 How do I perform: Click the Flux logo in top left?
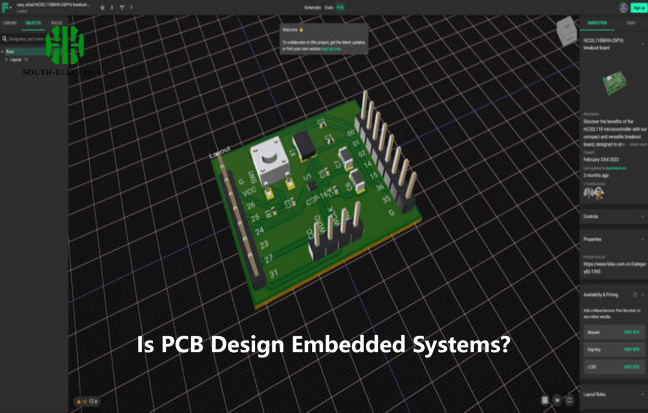tap(5, 8)
